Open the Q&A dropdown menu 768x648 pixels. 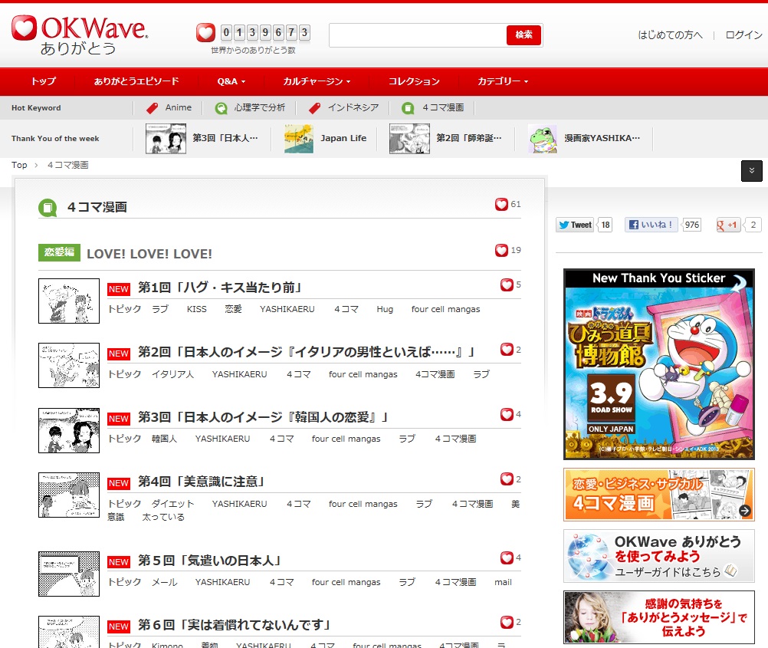pyautogui.click(x=231, y=81)
